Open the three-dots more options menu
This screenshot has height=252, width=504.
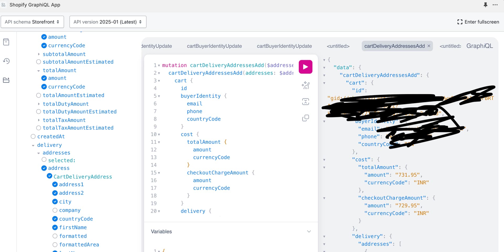tap(495, 5)
